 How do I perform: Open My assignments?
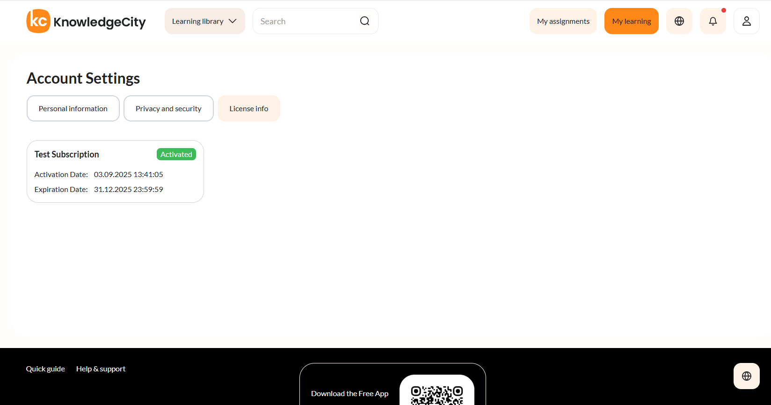coord(563,21)
